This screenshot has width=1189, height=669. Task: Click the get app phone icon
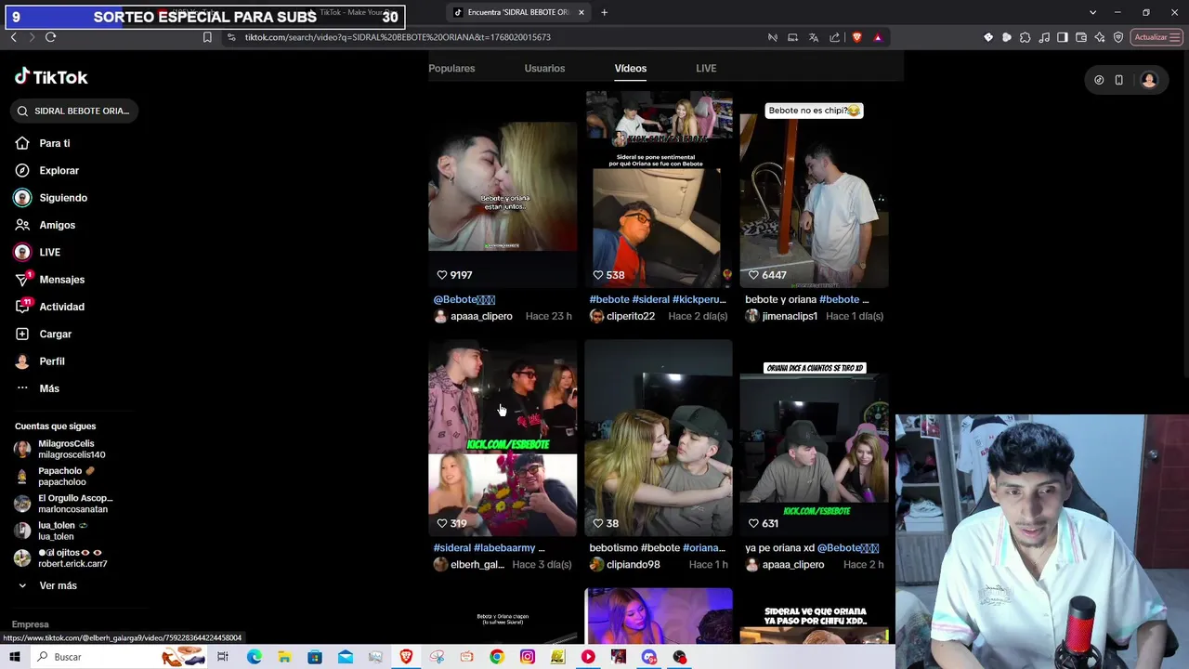pyautogui.click(x=1118, y=80)
